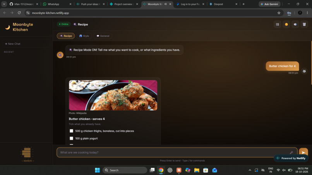Click the trash clear-chat icon
This screenshot has height=175, width=312.
(x=304, y=24)
